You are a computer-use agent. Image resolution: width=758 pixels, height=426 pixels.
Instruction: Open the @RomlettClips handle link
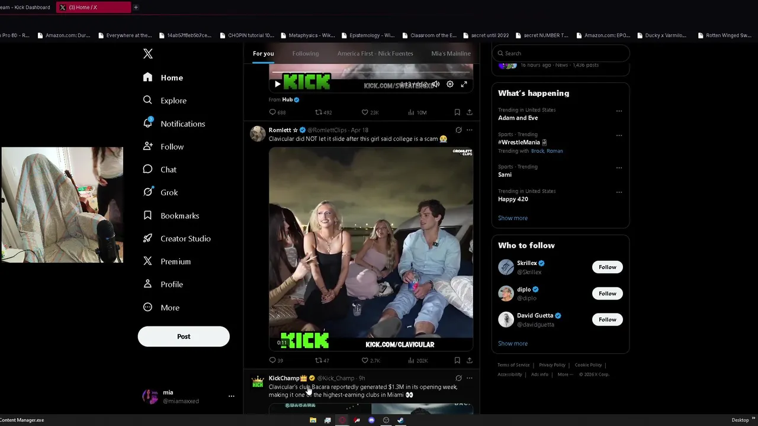[327, 130]
